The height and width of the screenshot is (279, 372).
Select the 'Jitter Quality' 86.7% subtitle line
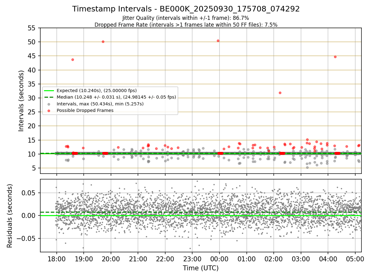point(186,18)
